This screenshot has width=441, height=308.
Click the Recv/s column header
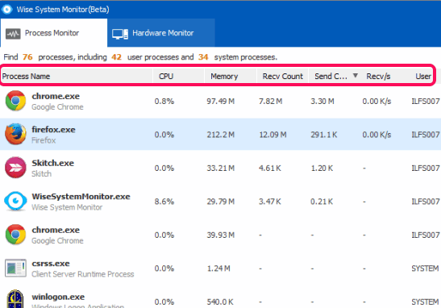tap(378, 76)
